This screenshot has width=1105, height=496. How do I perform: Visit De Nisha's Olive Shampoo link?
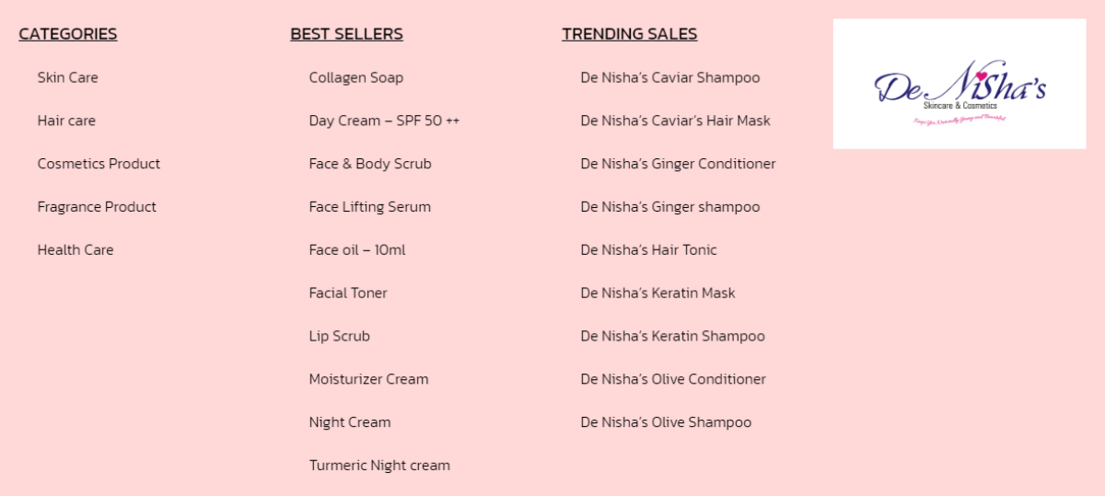[x=666, y=422]
